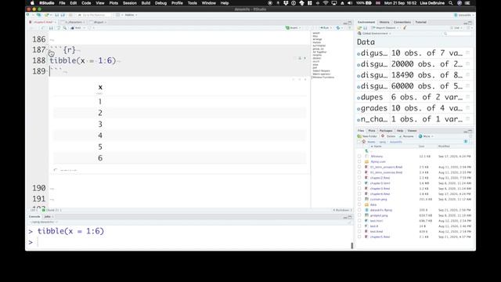Switch to the Packages tab
Screen dimensions: 501x282
click(x=386, y=131)
